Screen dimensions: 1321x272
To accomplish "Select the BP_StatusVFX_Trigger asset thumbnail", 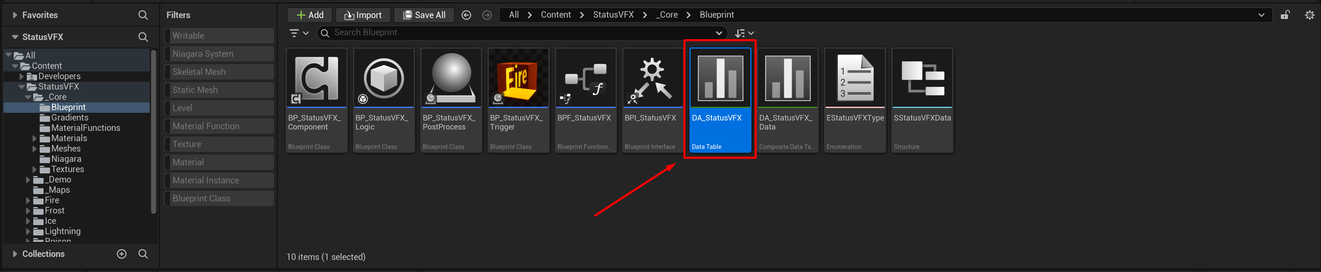I will tap(518, 78).
